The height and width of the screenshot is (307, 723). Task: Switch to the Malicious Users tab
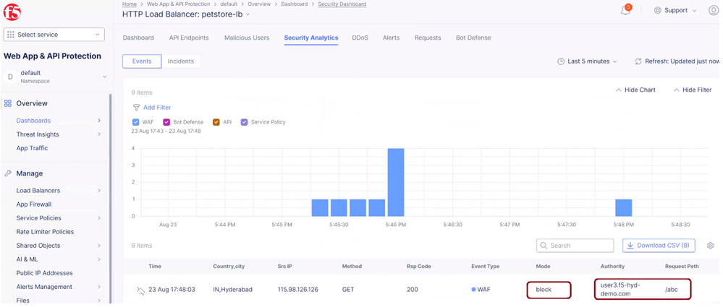pyautogui.click(x=246, y=38)
